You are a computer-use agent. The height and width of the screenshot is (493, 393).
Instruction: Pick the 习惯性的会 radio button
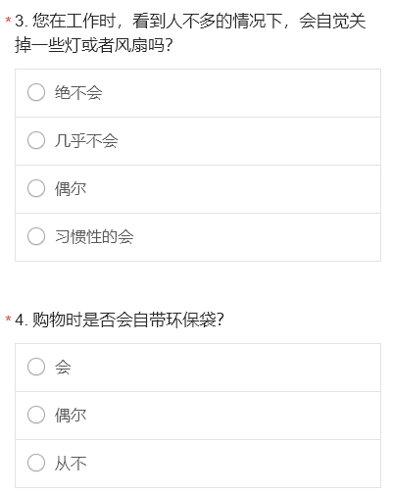[36, 236]
